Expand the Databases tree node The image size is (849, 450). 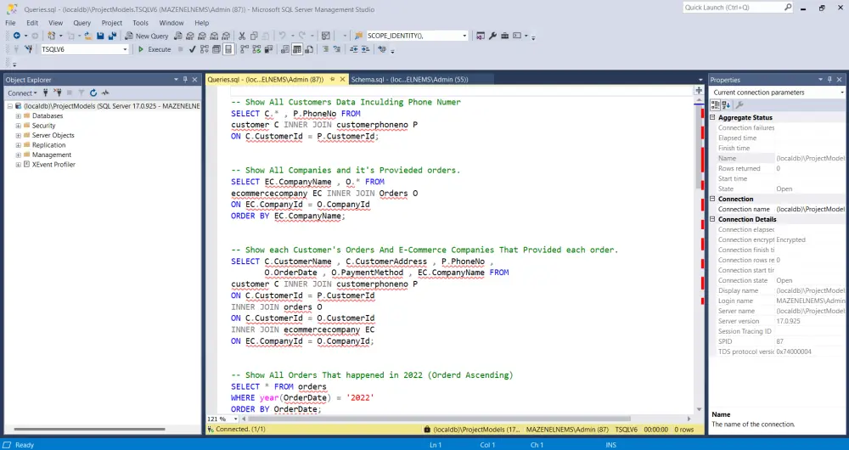(18, 115)
